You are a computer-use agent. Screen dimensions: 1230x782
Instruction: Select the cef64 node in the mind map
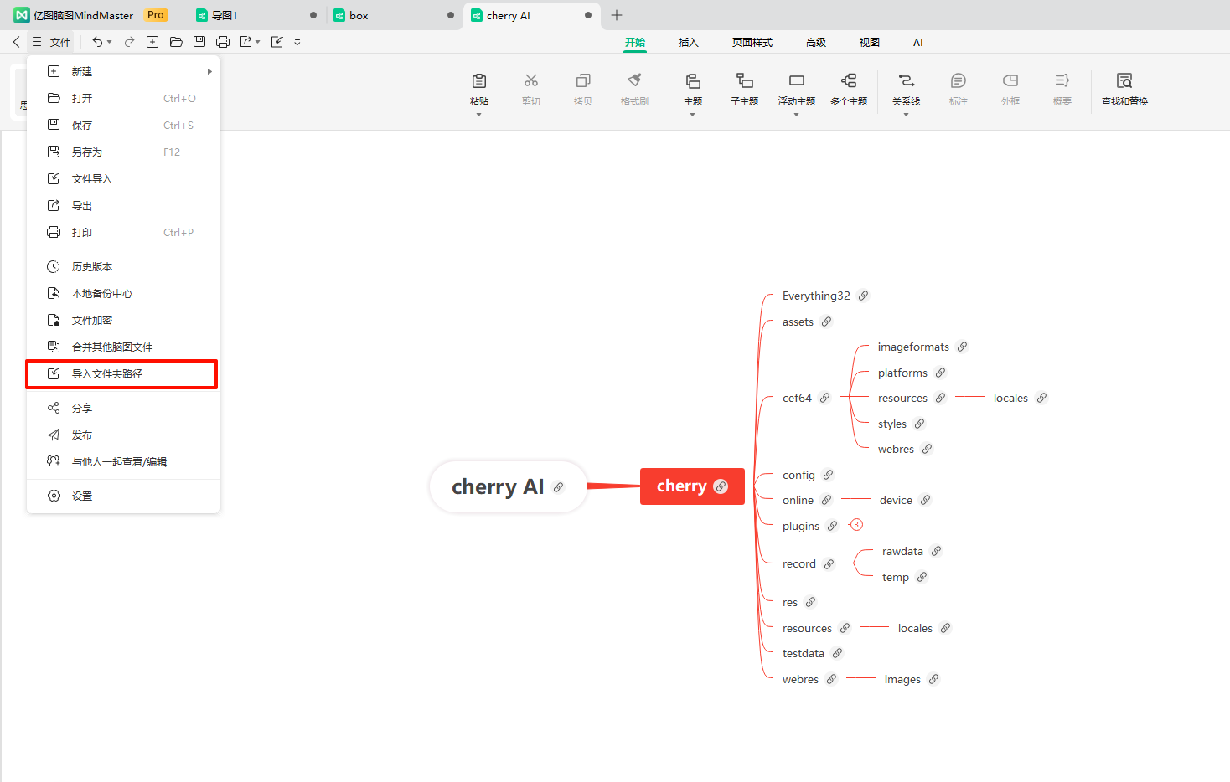797,399
